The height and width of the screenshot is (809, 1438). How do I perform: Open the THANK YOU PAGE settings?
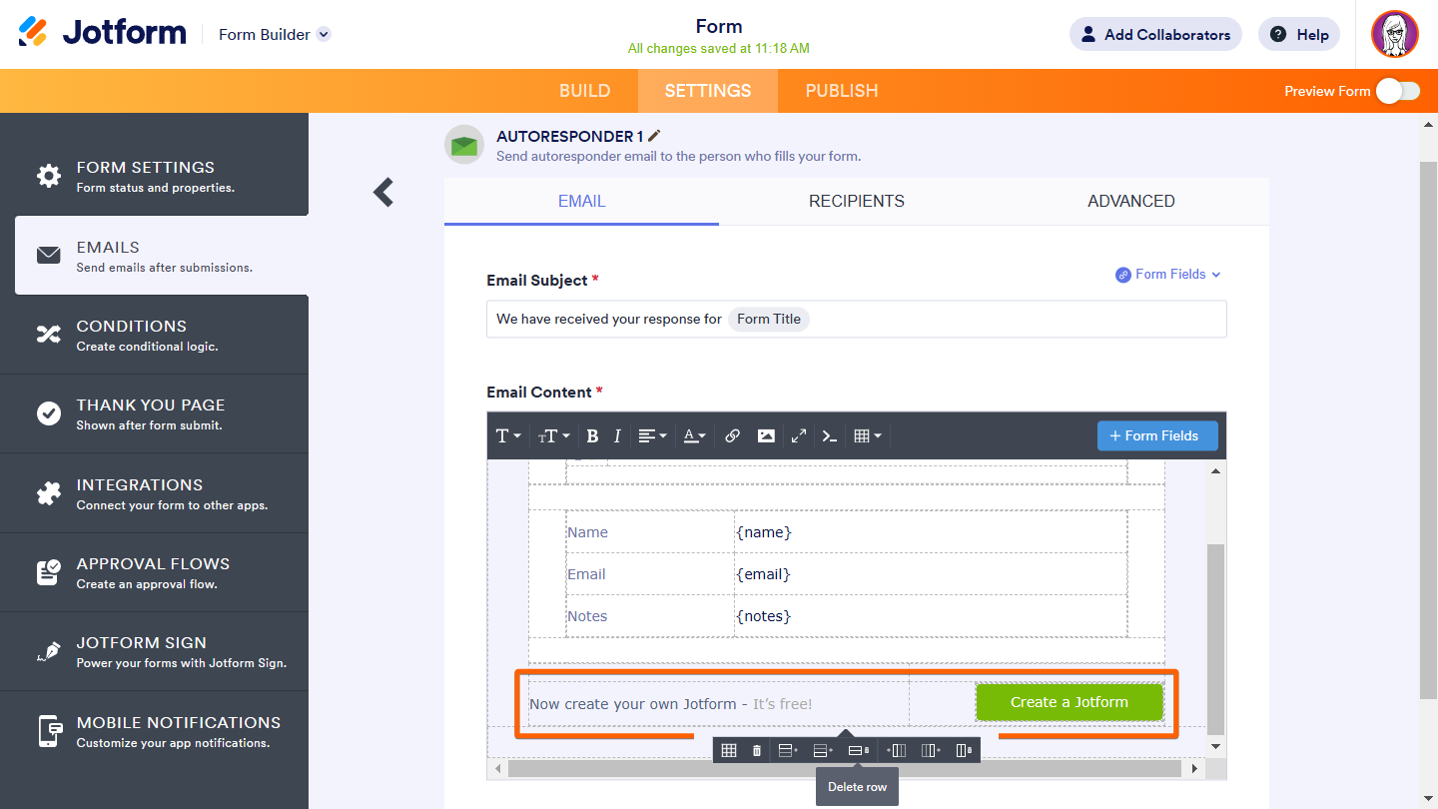coord(155,413)
